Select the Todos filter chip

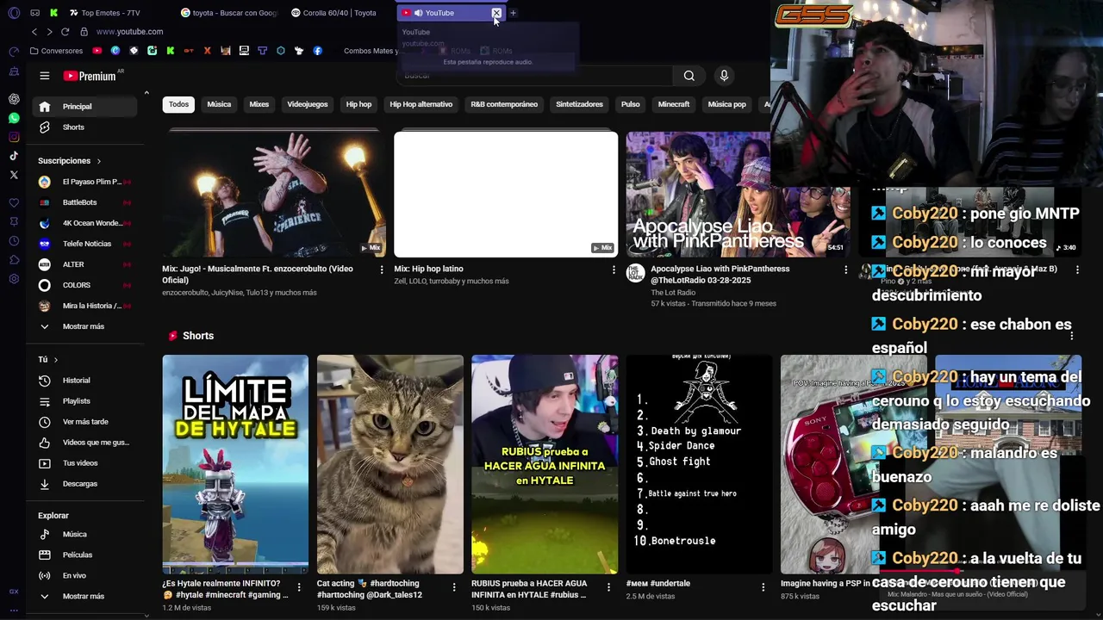coord(178,104)
